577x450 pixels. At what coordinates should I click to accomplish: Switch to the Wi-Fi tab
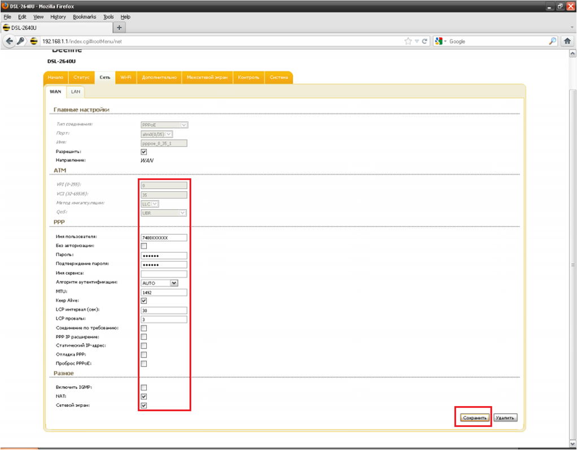click(x=124, y=77)
